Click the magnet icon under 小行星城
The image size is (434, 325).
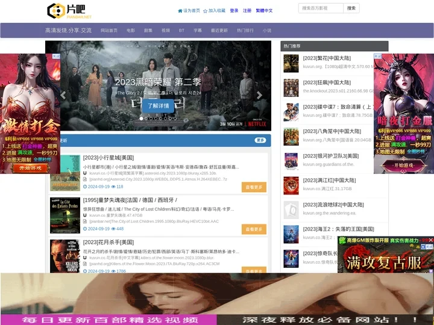coord(85,173)
